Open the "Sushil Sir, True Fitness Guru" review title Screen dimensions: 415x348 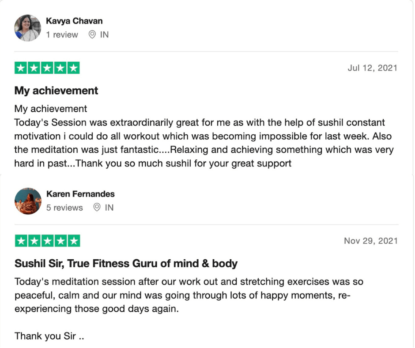point(126,264)
